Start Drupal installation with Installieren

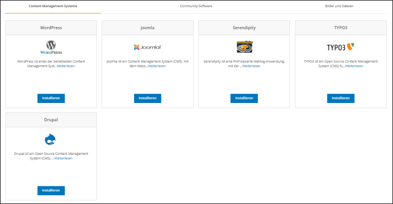tap(51, 191)
